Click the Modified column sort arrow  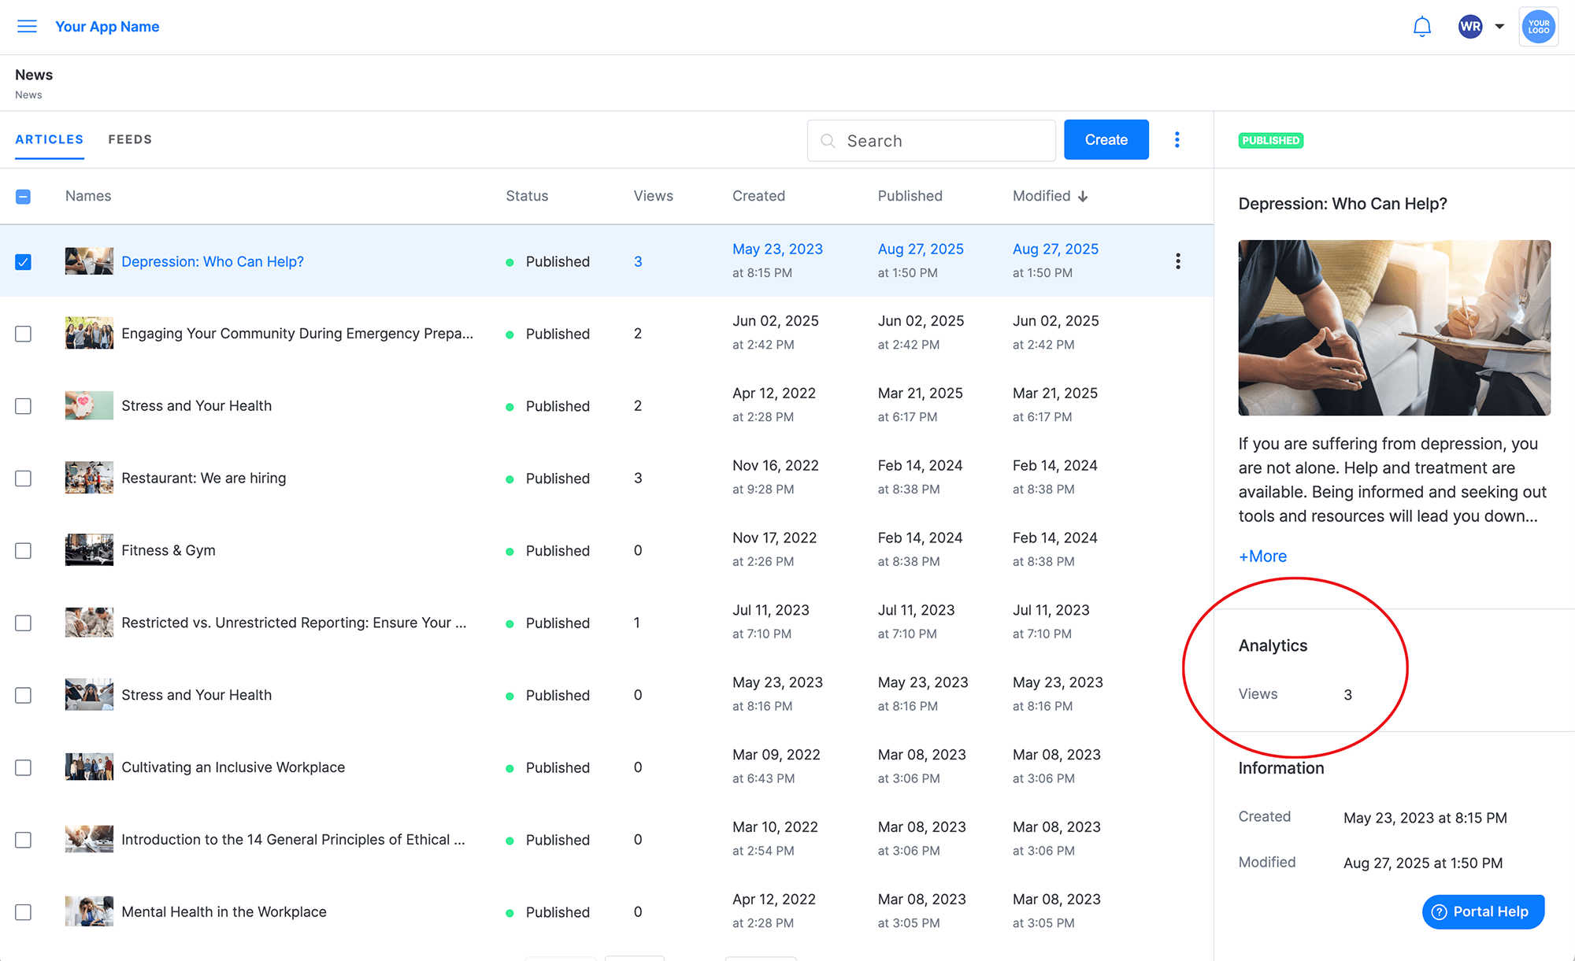point(1083,197)
